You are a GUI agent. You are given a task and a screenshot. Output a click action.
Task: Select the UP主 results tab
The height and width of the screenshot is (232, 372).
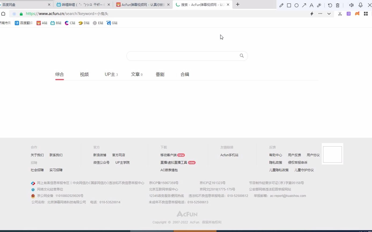[x=111, y=74]
